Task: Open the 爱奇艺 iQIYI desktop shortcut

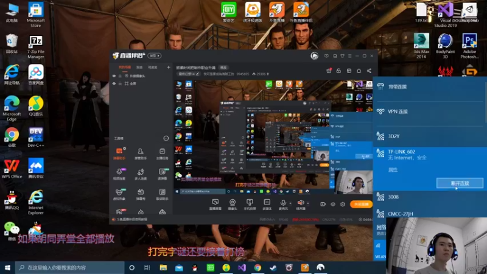Action: coord(229,12)
